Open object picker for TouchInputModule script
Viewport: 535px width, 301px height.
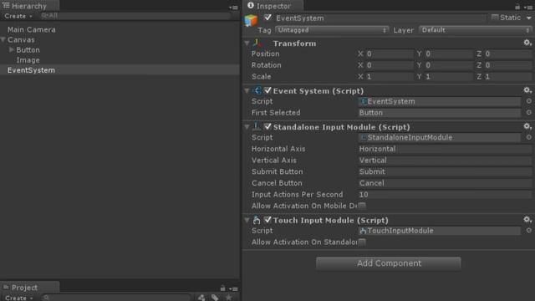528,231
